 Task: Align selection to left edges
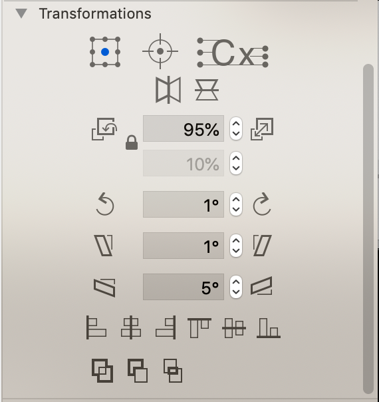[96, 327]
